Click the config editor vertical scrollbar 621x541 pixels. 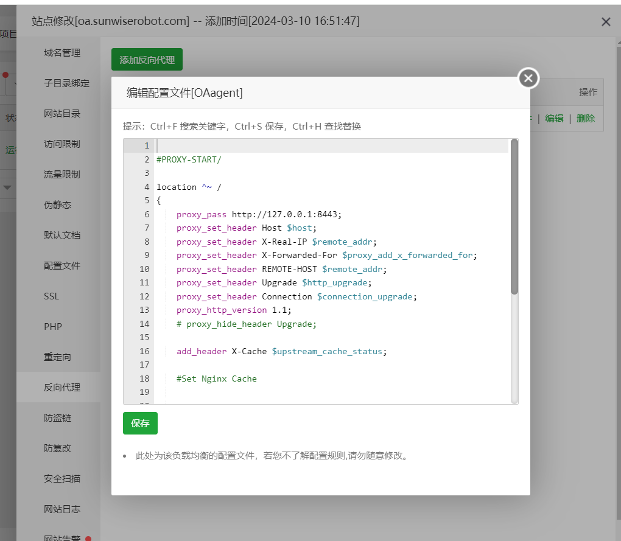point(514,219)
